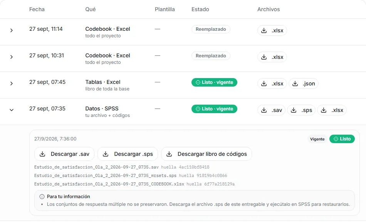The height and width of the screenshot is (222, 366).
Task: Click the subtitle tu archivo + códigos
Action: click(x=107, y=115)
